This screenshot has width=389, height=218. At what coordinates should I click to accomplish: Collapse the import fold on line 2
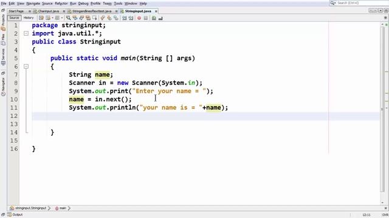click(x=26, y=33)
